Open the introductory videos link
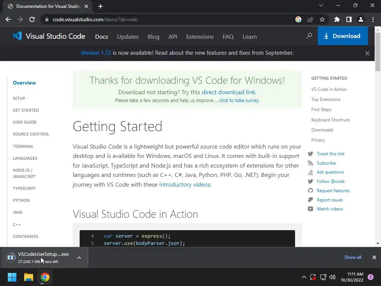381x286 pixels. coord(185,184)
